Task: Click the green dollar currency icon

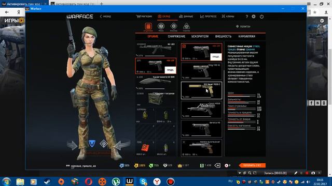Action: coord(202,165)
